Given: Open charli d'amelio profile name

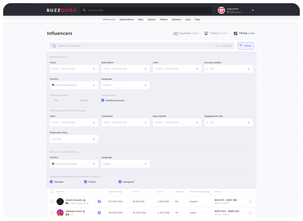Looking at the screenshot, I should 74,200.
